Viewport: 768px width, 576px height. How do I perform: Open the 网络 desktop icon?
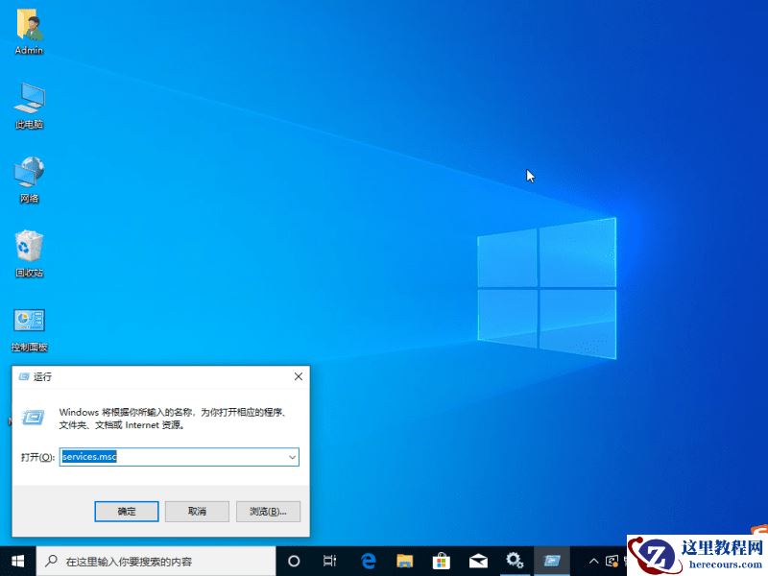[29, 180]
